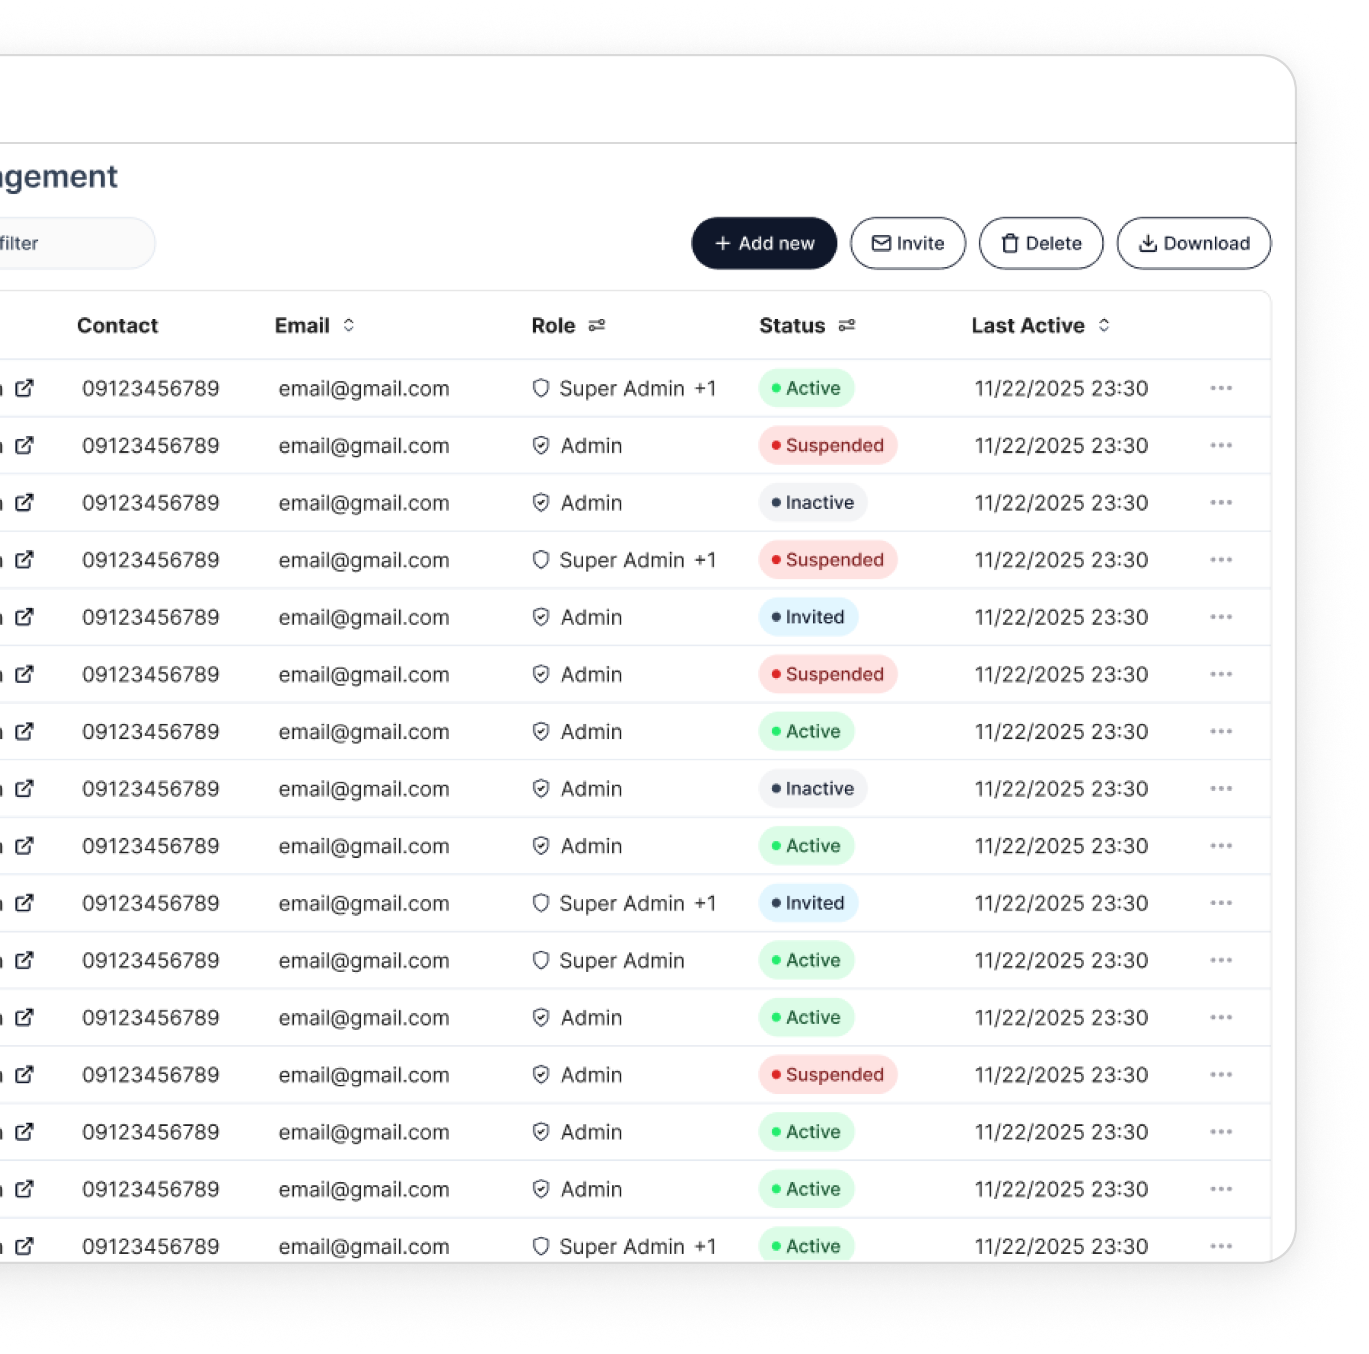Sort by Email column arrows
The height and width of the screenshot is (1354, 1369).
click(348, 326)
